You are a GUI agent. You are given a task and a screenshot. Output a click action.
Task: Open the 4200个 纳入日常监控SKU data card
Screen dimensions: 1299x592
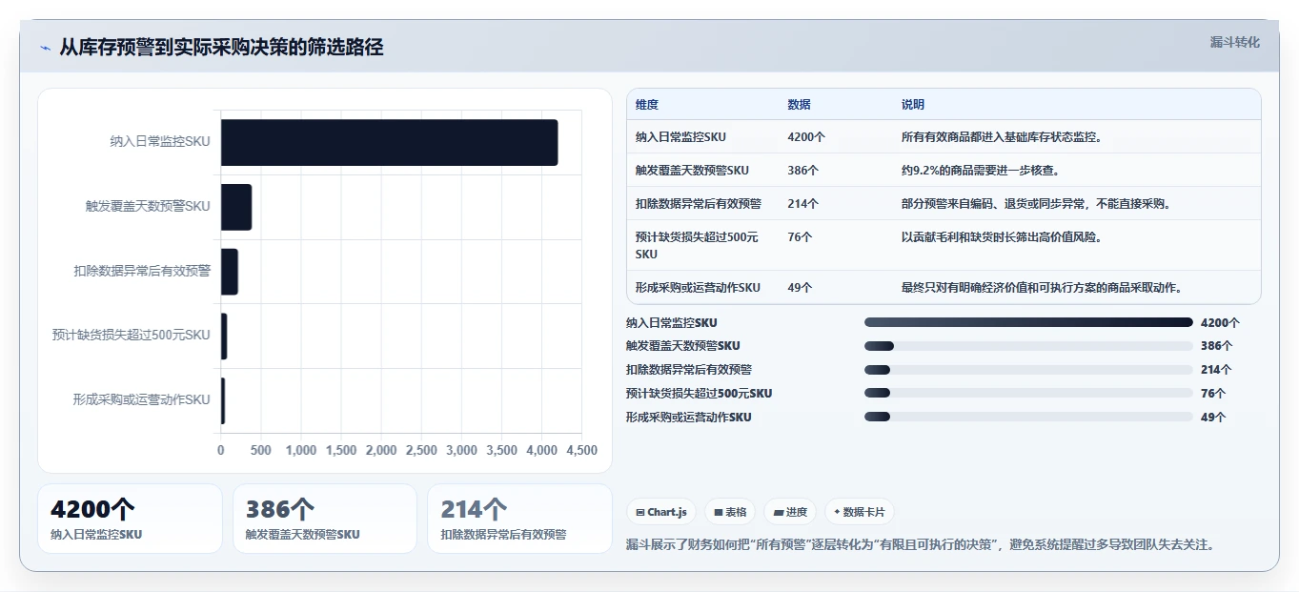coord(130,519)
